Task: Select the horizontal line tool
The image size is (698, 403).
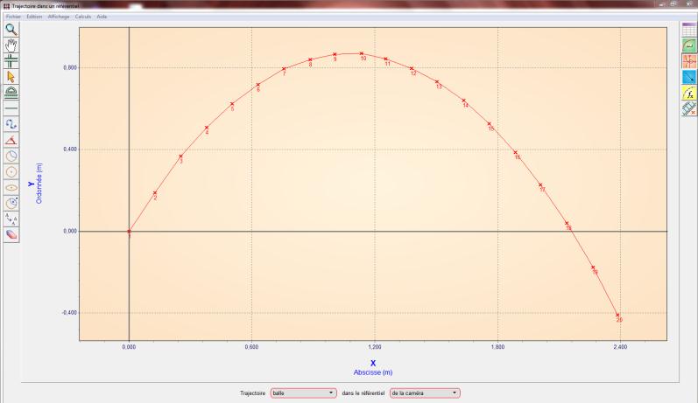Action: pos(11,108)
